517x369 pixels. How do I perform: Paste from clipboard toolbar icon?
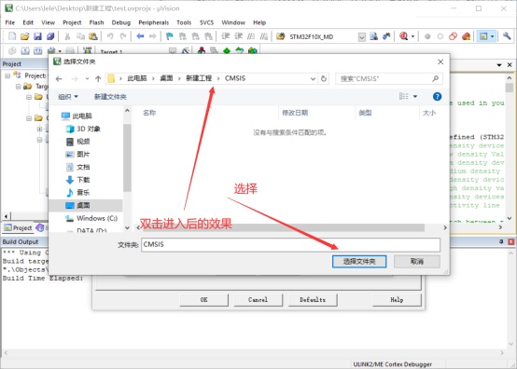coord(93,36)
